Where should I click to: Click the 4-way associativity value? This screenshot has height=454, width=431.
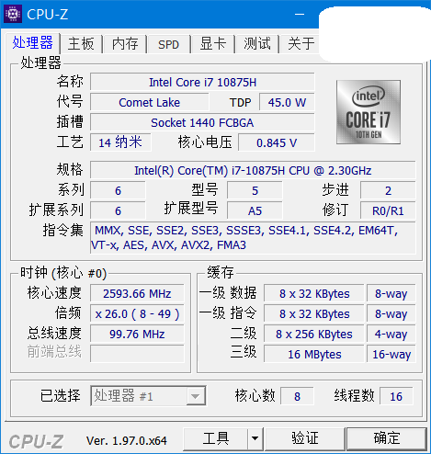click(x=391, y=334)
